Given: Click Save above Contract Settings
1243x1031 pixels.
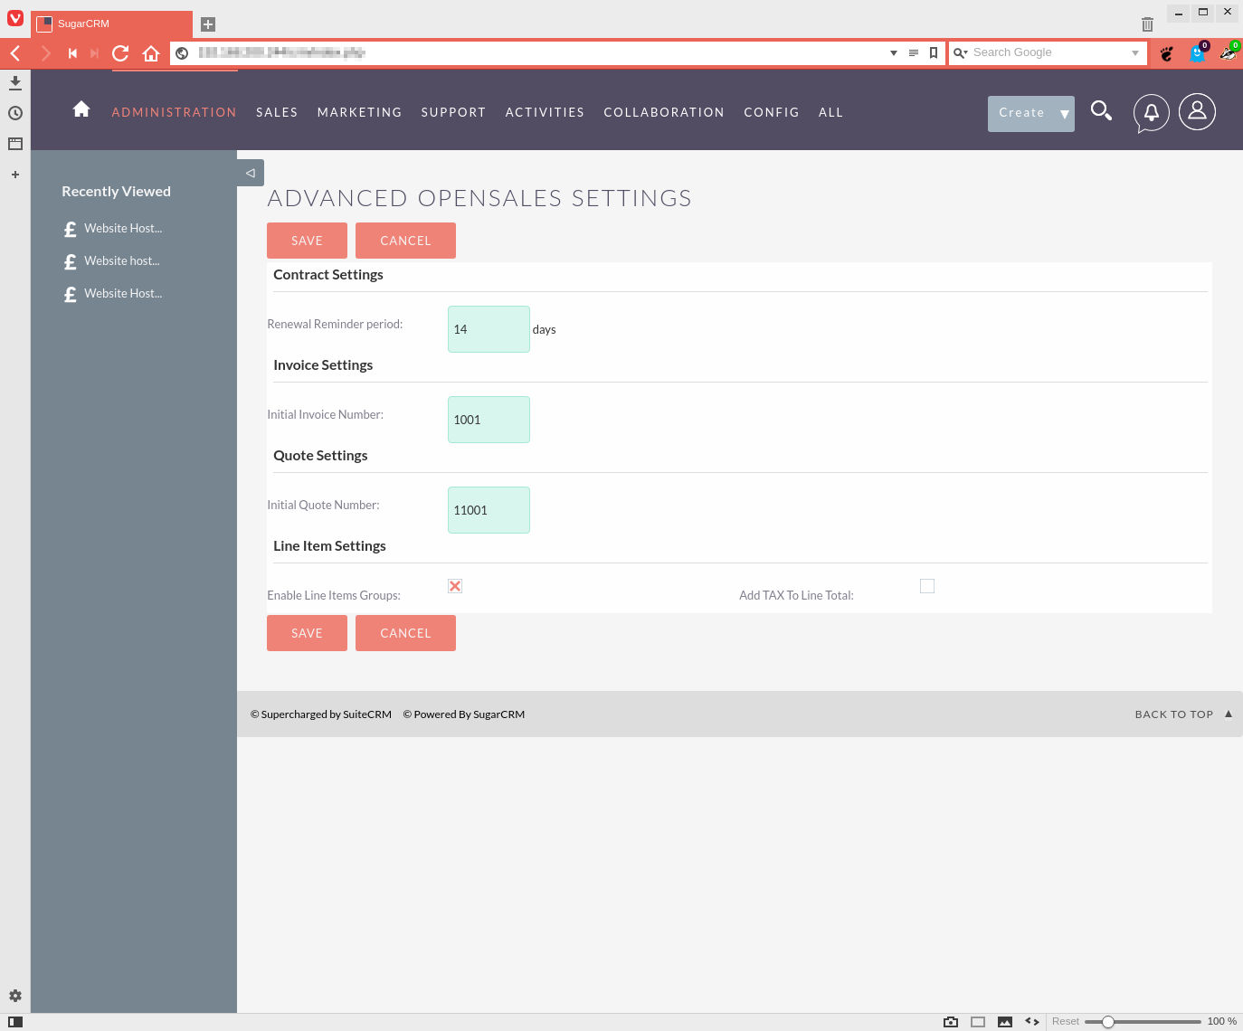Looking at the screenshot, I should [307, 241].
